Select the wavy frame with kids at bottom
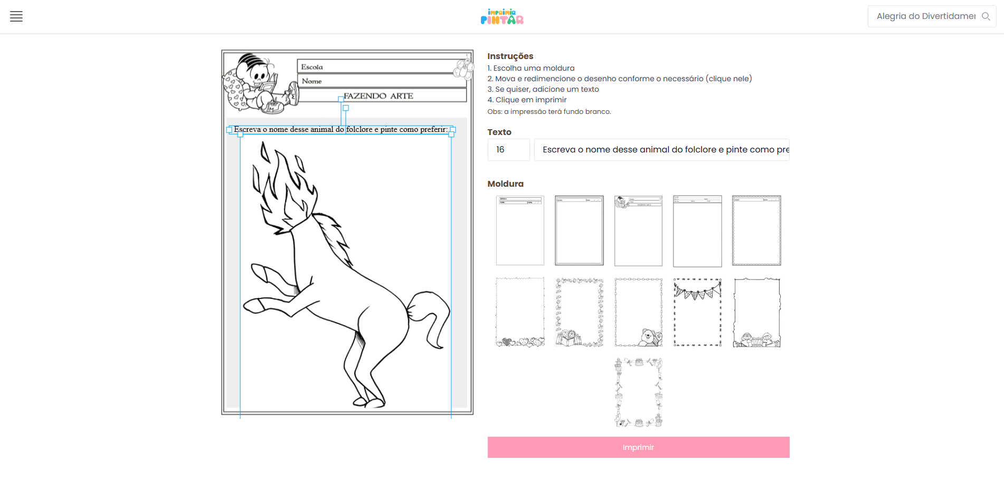The image size is (1004, 480). click(x=756, y=312)
